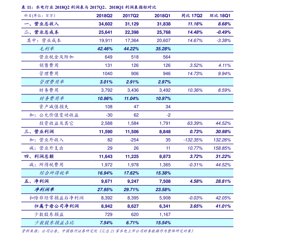Click the 净利润率 row label
Screen dimensions: 297x238
(44, 190)
